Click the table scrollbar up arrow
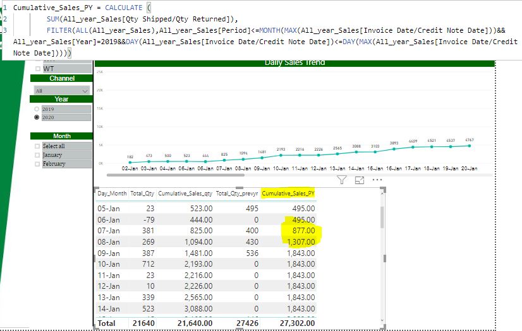Image resolution: width=522 pixels, height=331 pixels. coord(382,194)
